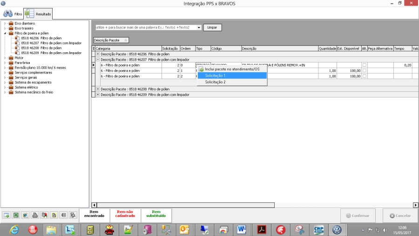Select 8518 46207 Filtro de pólen com limpador
The width and height of the screenshot is (419, 236).
tap(51, 43)
